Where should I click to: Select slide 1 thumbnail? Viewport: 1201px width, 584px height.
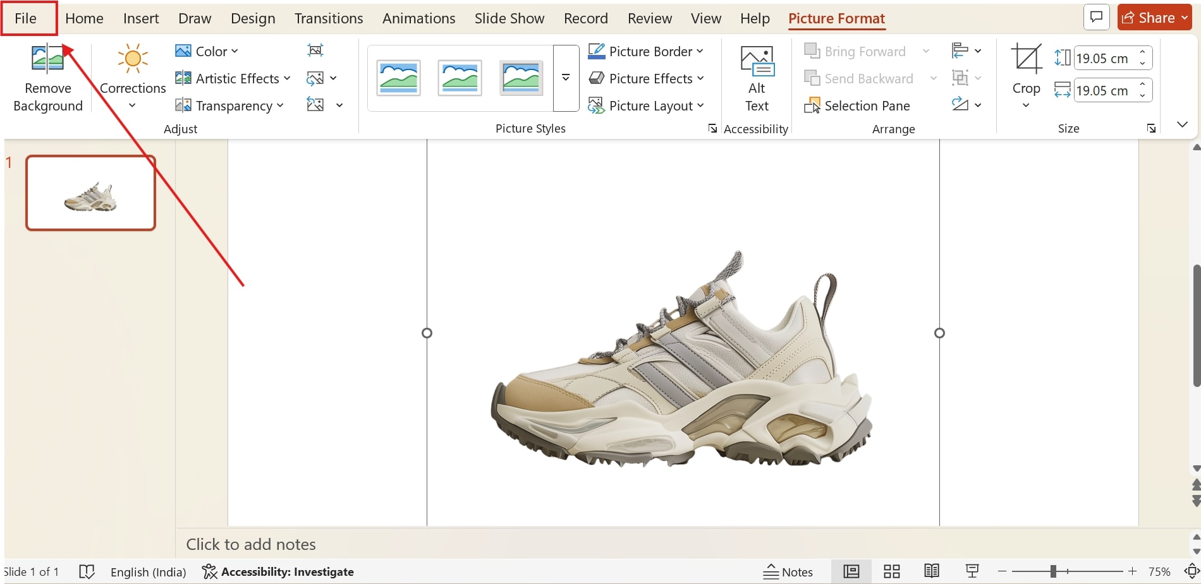pos(90,193)
